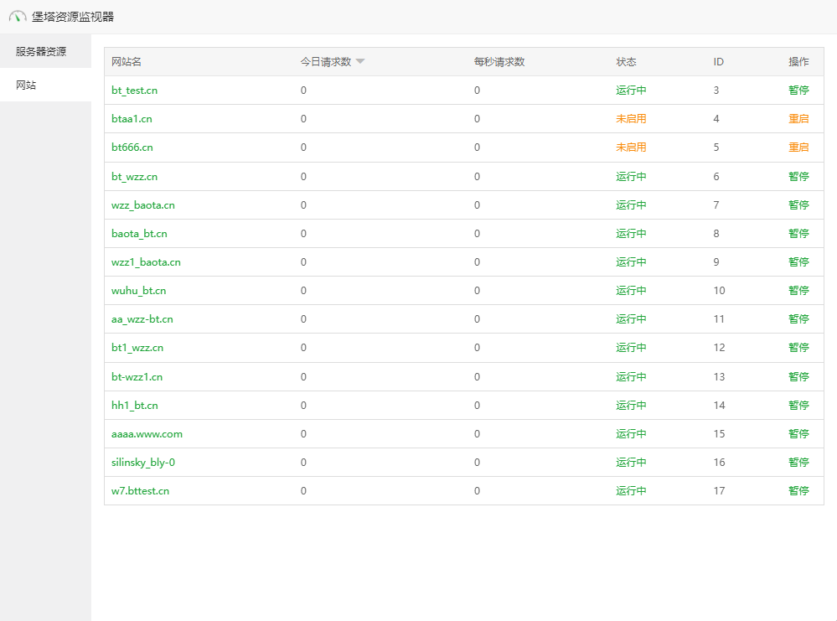Image resolution: width=837 pixels, height=621 pixels.
Task: Pause the silinsky_bly-0 site
Action: (x=798, y=463)
